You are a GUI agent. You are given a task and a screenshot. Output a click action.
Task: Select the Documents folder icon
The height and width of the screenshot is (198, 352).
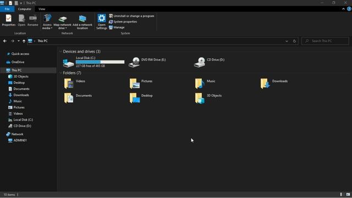pos(69,98)
